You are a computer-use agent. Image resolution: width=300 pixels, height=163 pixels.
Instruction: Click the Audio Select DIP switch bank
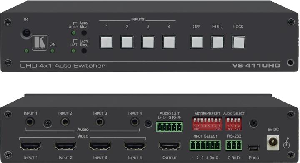point(234,124)
